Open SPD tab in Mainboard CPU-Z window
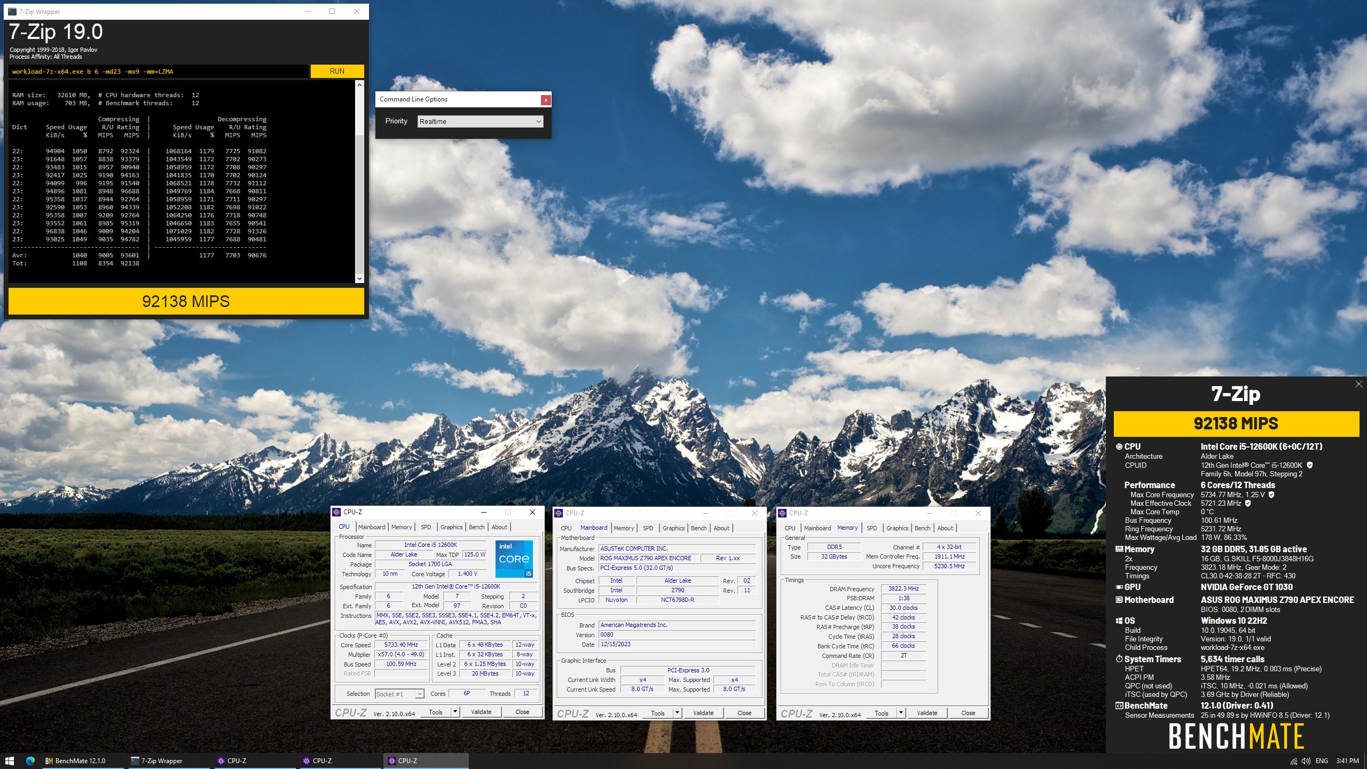 648,528
